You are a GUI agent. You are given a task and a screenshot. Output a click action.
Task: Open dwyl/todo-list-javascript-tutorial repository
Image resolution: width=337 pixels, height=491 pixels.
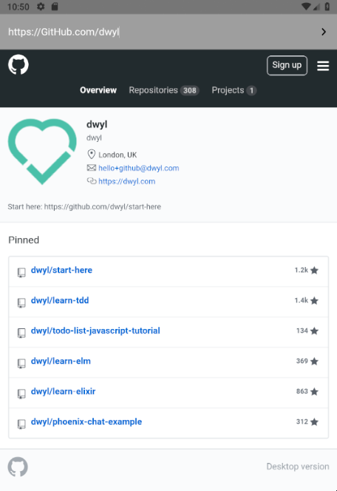tap(95, 331)
